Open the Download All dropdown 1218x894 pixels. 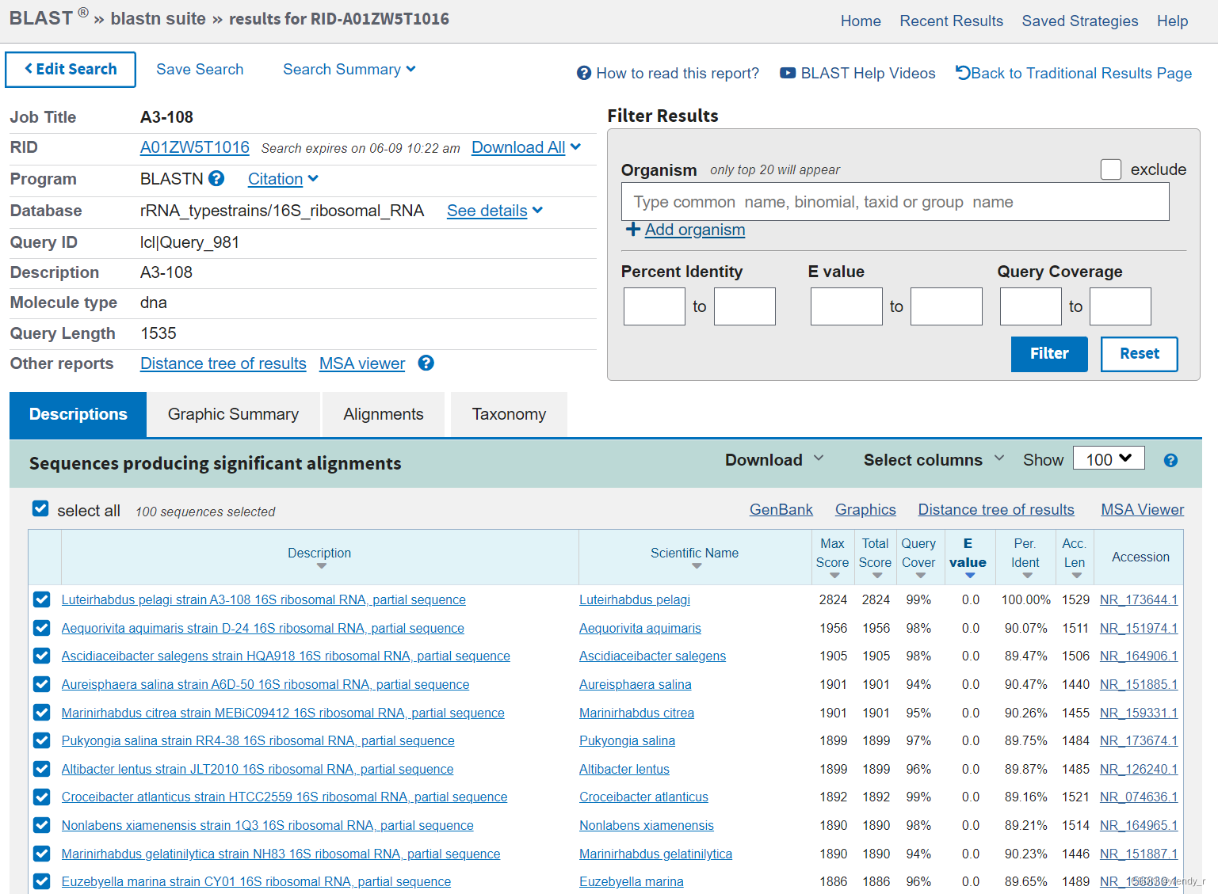(526, 147)
